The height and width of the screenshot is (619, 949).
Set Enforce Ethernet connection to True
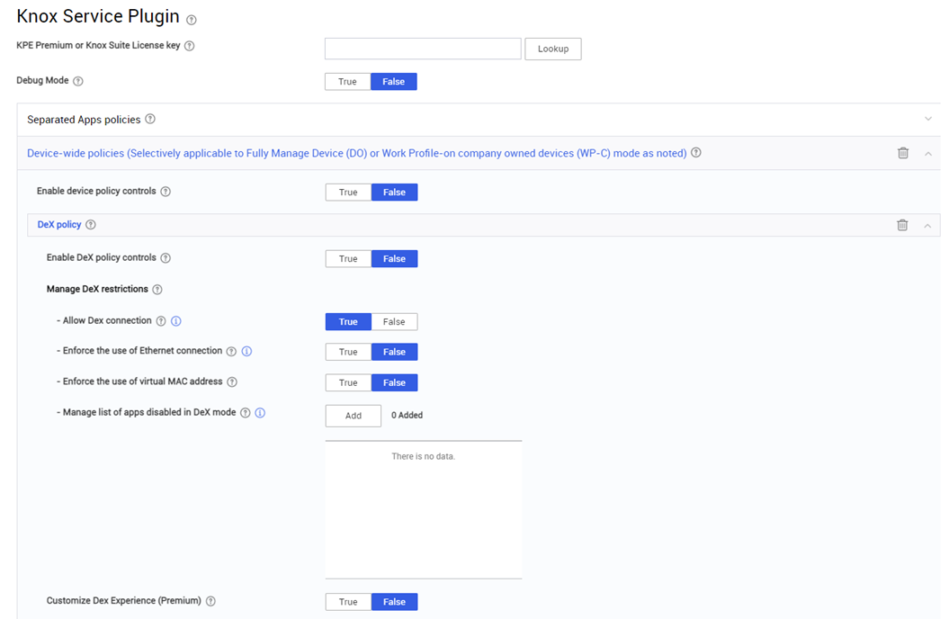(348, 352)
